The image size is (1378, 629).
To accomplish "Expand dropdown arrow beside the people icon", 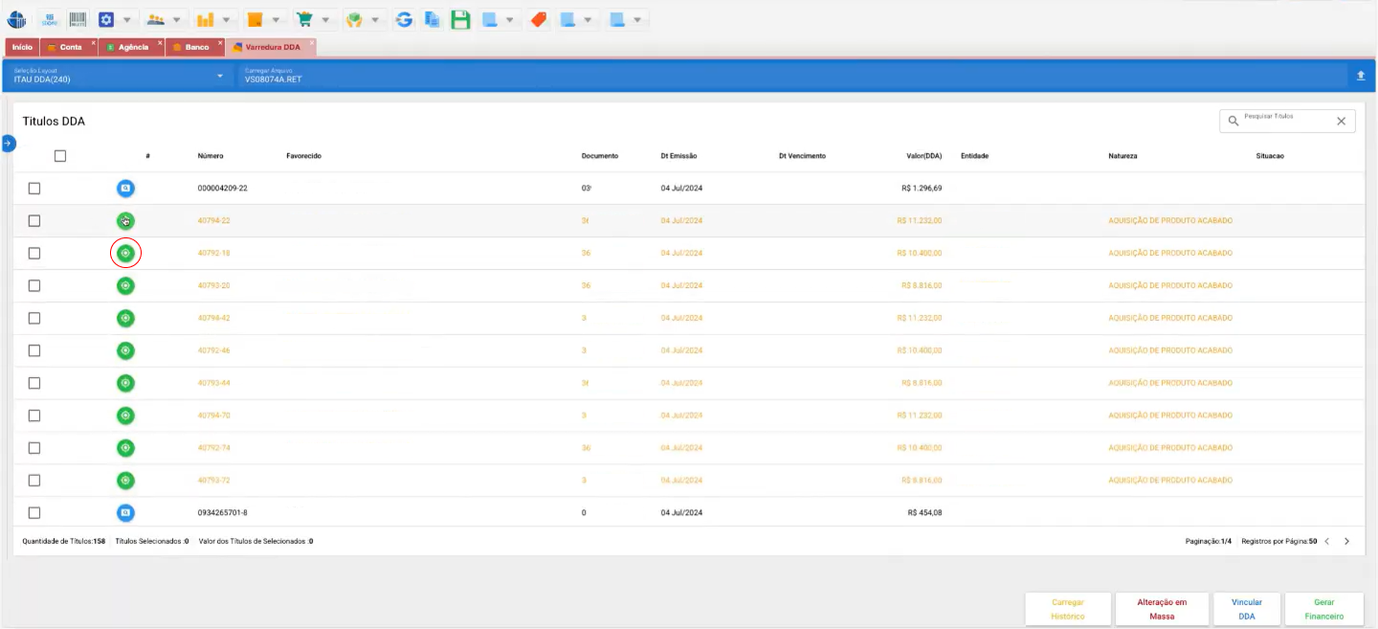I will [x=177, y=20].
